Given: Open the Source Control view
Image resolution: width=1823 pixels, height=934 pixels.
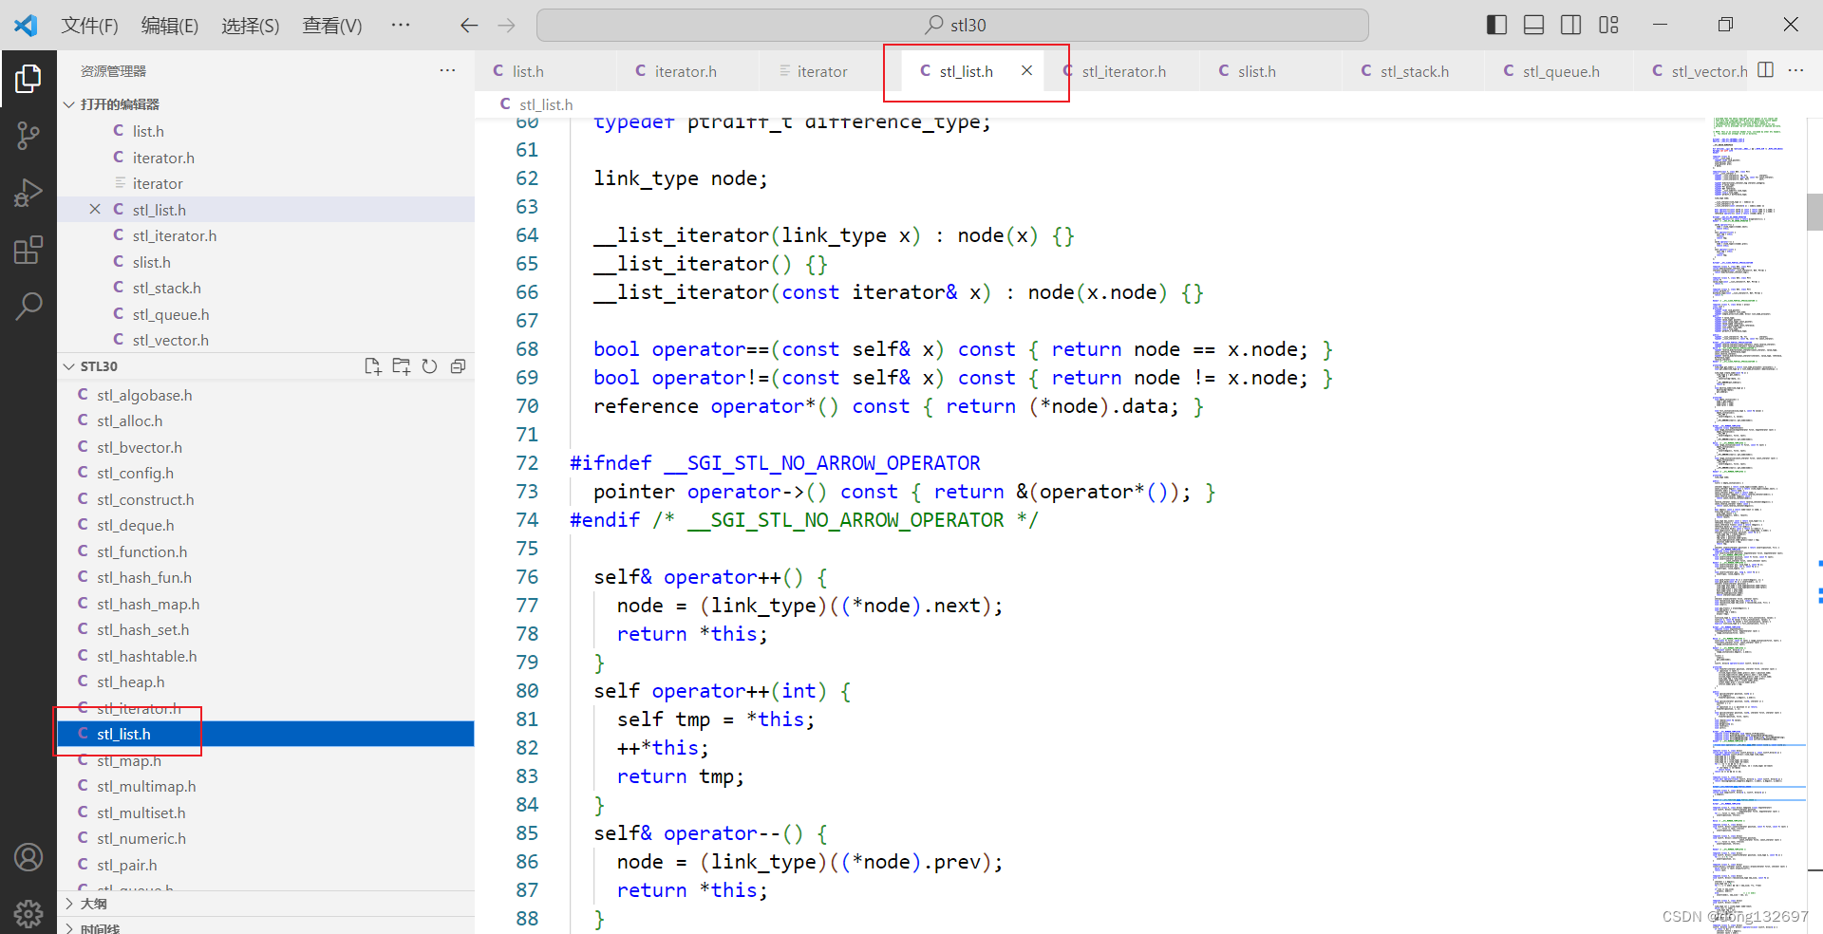Looking at the screenshot, I should click(x=28, y=136).
